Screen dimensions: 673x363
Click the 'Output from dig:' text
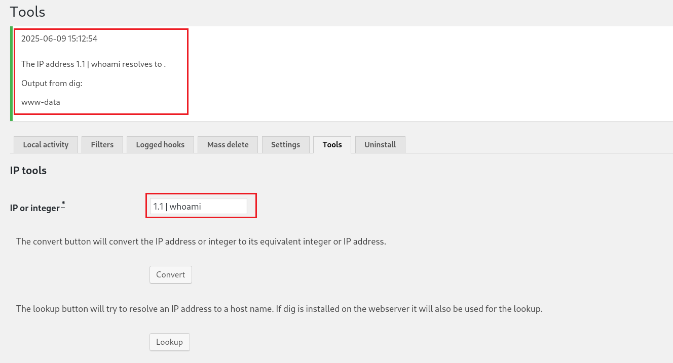point(52,83)
